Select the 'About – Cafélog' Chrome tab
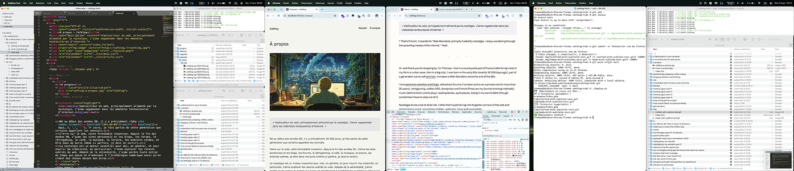The height and width of the screenshot is (171, 794). click(417, 9)
